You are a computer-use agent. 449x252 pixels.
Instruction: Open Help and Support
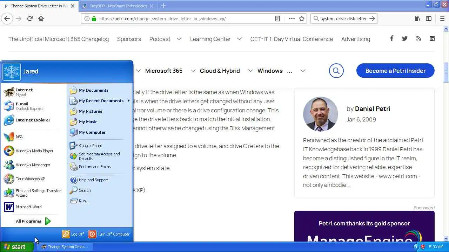(x=100, y=180)
